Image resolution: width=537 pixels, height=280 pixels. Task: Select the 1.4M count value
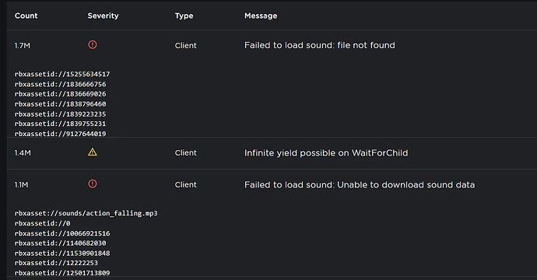23,153
